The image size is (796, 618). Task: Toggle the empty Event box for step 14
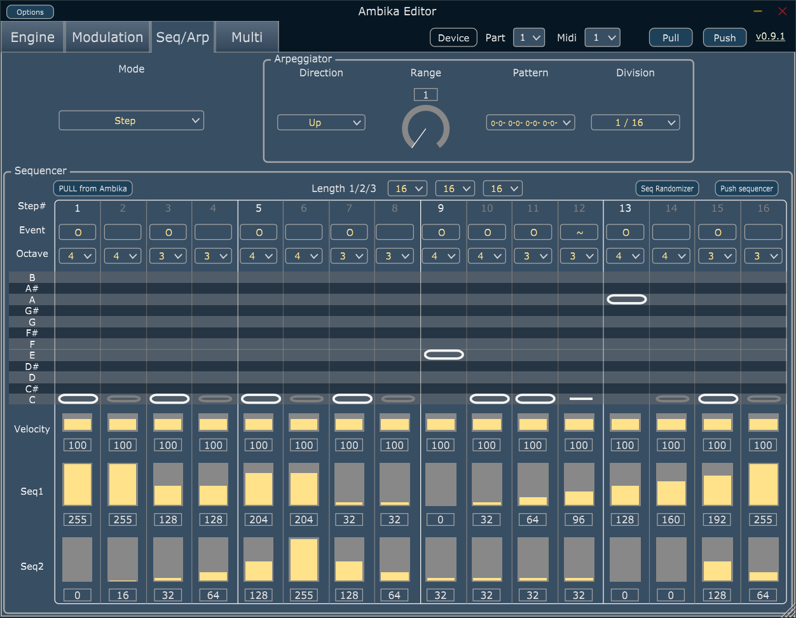(x=671, y=232)
